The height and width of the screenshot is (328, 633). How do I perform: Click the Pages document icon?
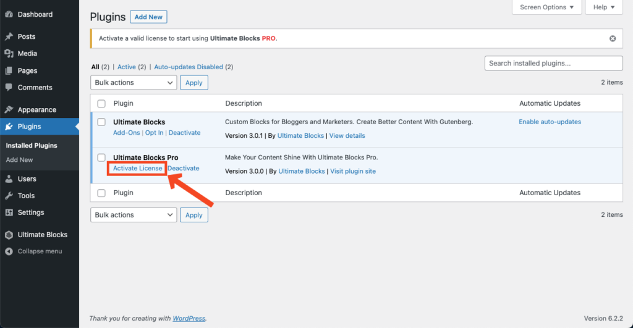point(9,70)
